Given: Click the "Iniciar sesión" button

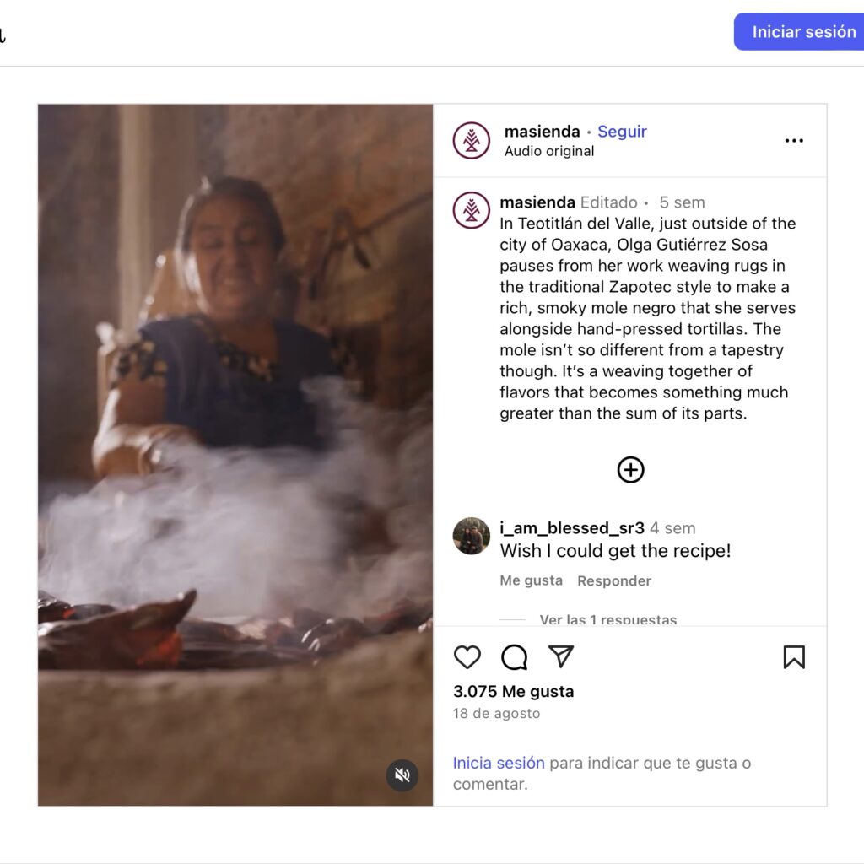Looking at the screenshot, I should [802, 32].
